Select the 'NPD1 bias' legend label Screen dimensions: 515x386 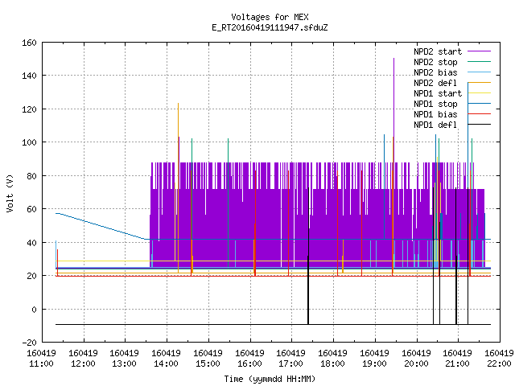pos(435,114)
